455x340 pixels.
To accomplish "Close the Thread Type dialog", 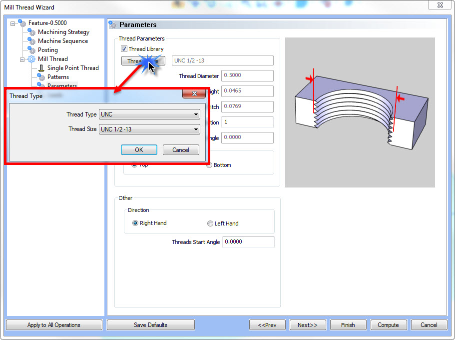I will (x=194, y=93).
